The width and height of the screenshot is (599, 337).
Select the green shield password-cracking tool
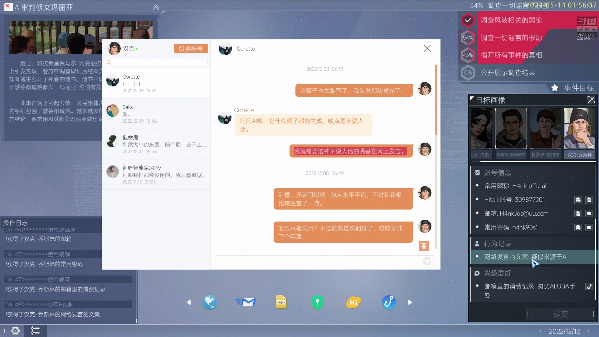(x=317, y=302)
